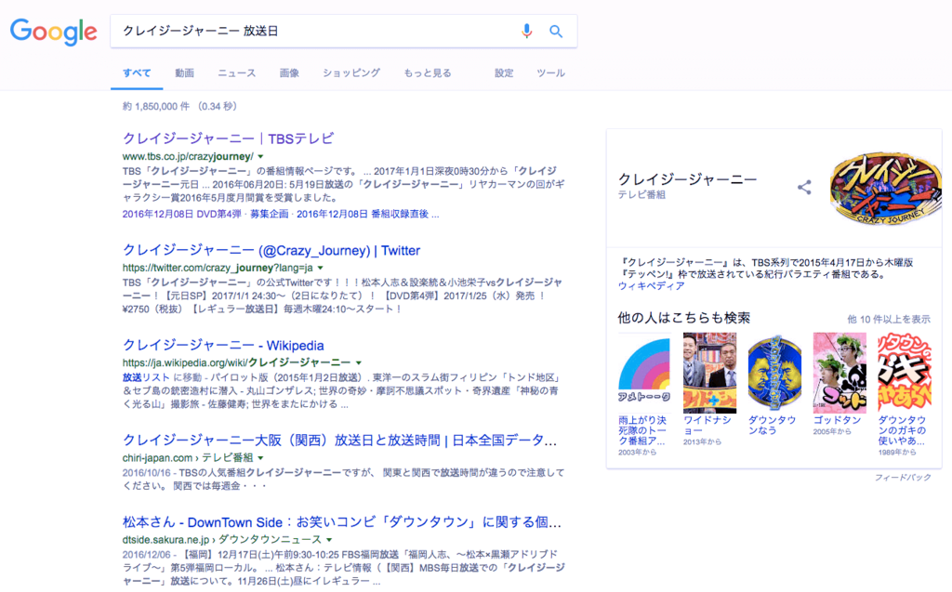Share the クレイジージャーニー knowledge panel
952x592 pixels.
click(x=804, y=188)
